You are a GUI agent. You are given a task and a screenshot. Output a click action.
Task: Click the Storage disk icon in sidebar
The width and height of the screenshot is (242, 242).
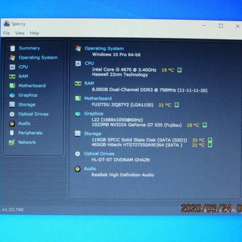pyautogui.click(x=12, y=105)
